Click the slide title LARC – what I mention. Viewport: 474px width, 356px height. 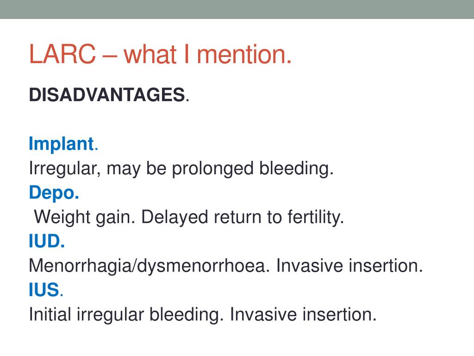[x=160, y=55]
